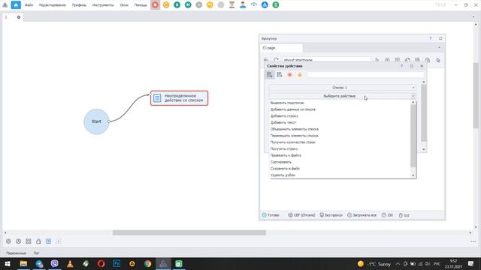Open the Список 1 dropdown
The height and width of the screenshot is (270, 481).
point(342,88)
